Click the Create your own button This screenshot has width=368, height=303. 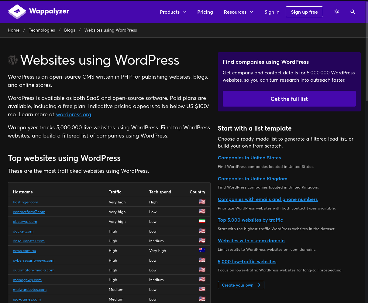coord(241,285)
